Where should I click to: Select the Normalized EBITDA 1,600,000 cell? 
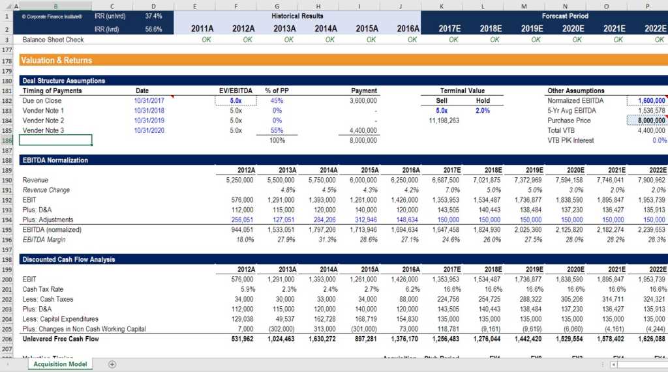click(646, 101)
